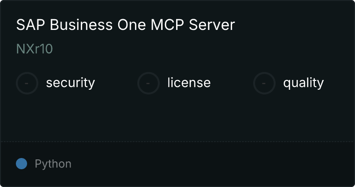Click the Python language label

pos(53,164)
